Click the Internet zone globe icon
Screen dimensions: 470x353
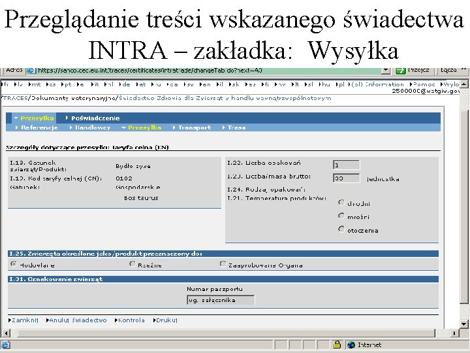(351, 345)
